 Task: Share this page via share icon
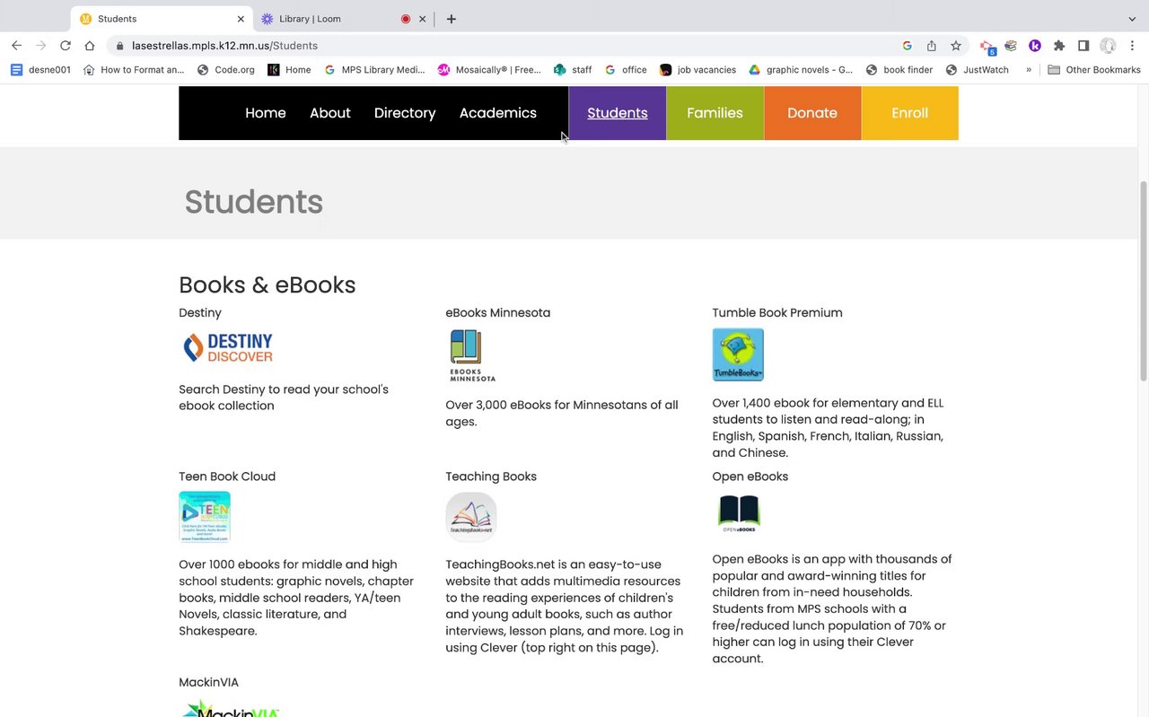pyautogui.click(x=932, y=46)
